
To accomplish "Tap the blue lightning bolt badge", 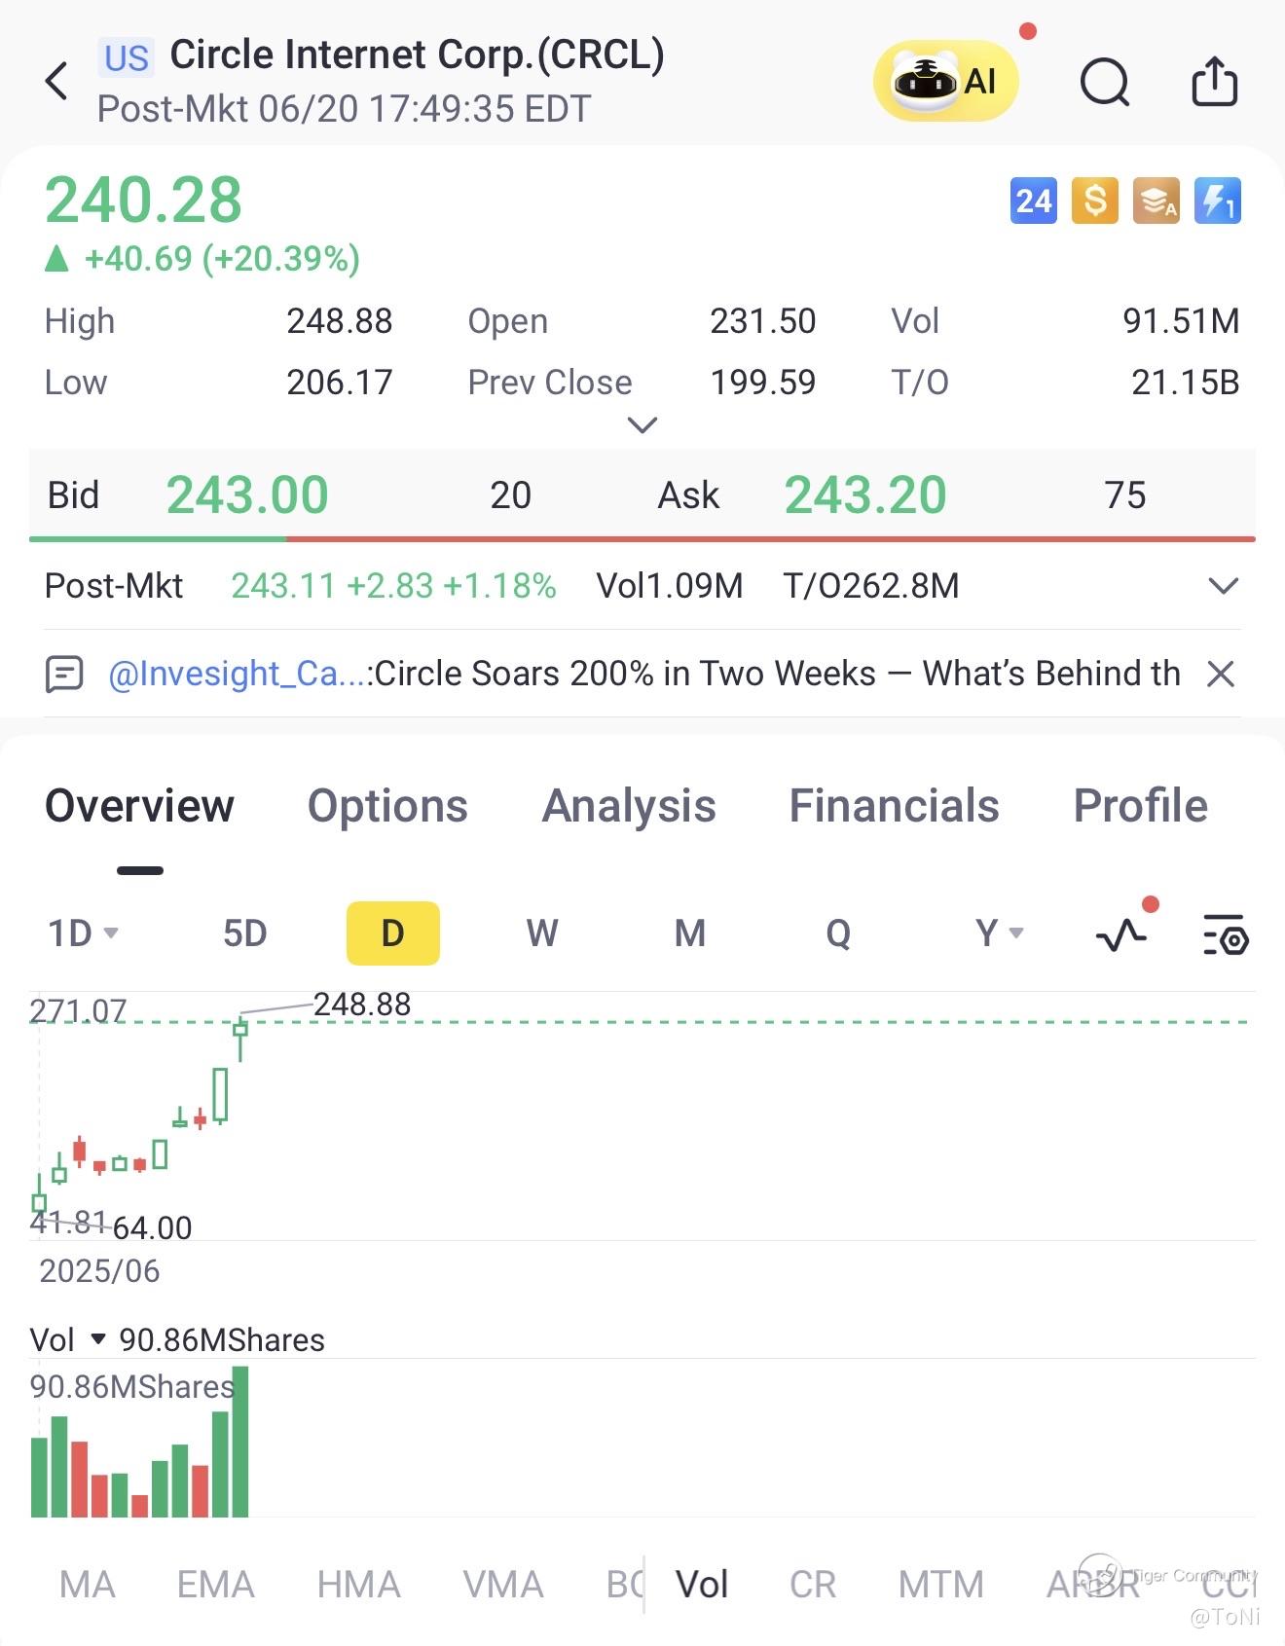I will (x=1217, y=201).
